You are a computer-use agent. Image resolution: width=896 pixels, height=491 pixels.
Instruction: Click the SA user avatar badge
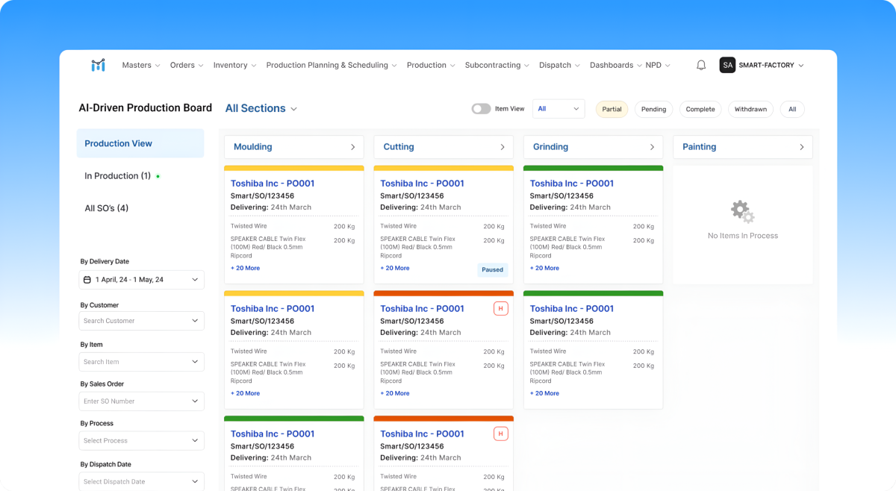pos(727,66)
